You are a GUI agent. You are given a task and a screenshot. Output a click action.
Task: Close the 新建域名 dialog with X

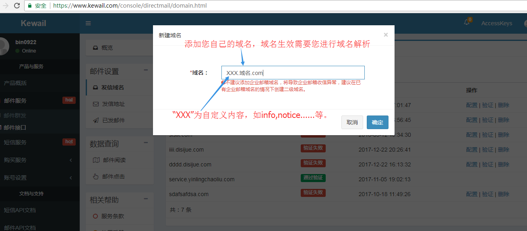pos(386,35)
